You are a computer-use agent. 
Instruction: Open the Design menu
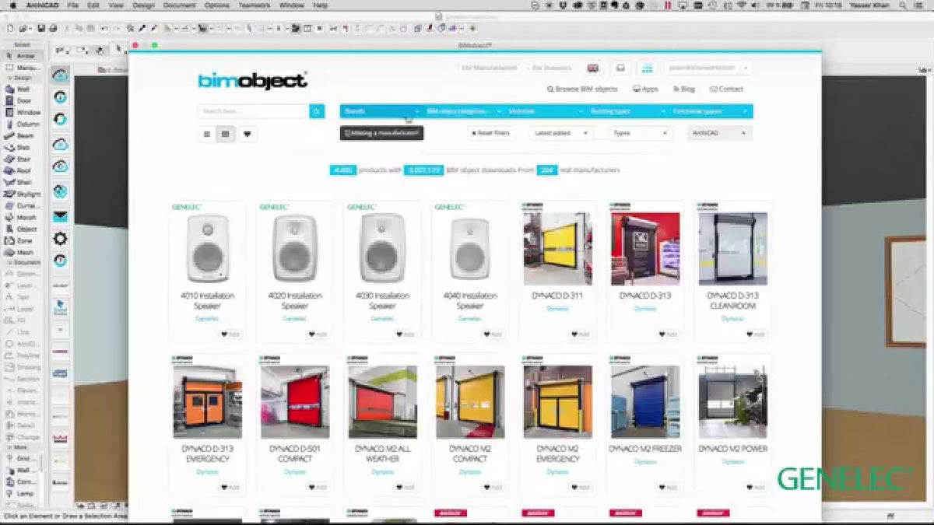[x=143, y=5]
